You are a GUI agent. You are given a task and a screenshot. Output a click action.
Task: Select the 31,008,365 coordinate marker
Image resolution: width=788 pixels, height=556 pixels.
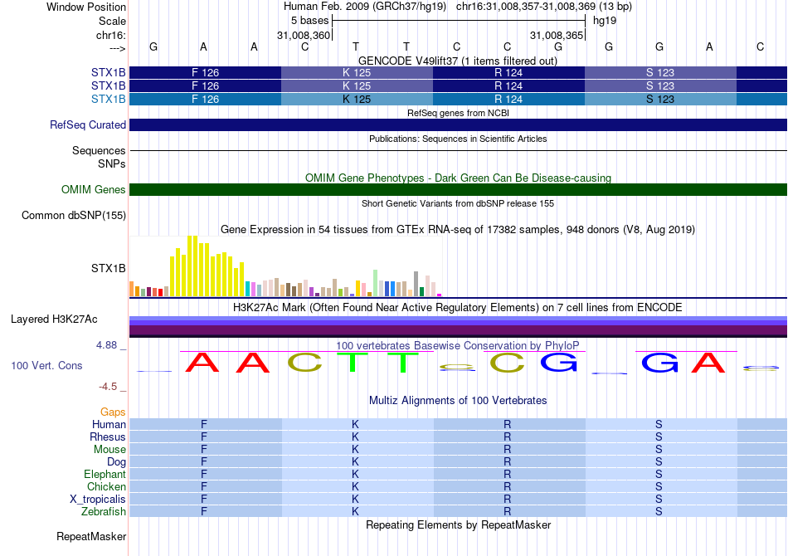[557, 35]
